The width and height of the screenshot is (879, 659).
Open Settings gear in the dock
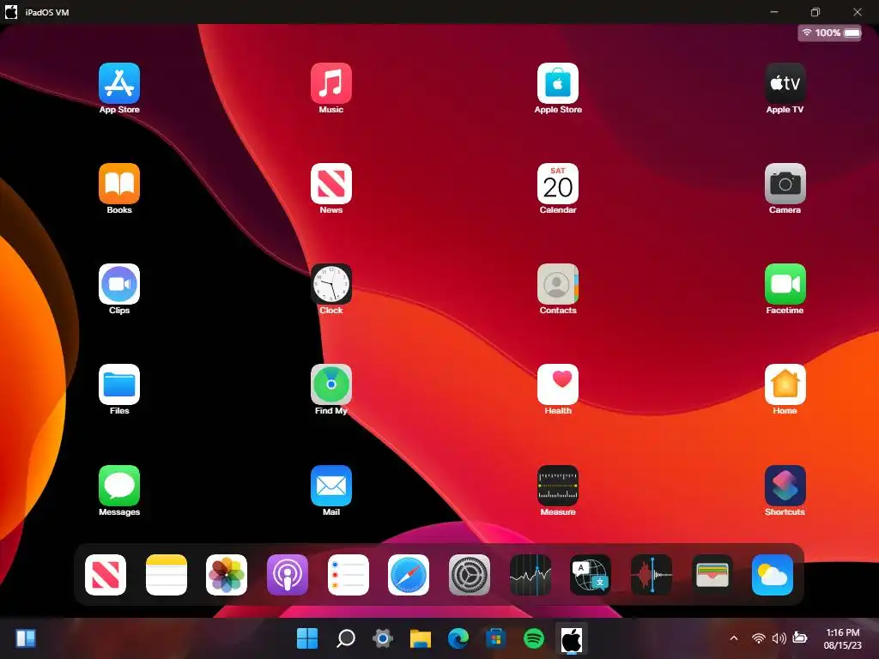470,575
